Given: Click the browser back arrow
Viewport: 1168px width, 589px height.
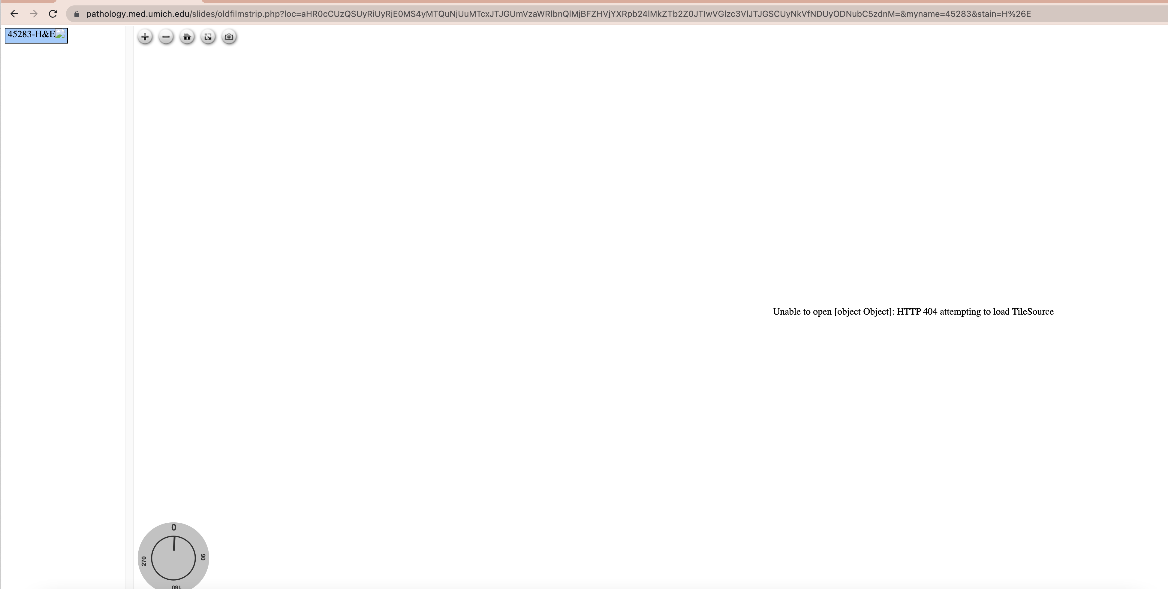Looking at the screenshot, I should point(14,14).
